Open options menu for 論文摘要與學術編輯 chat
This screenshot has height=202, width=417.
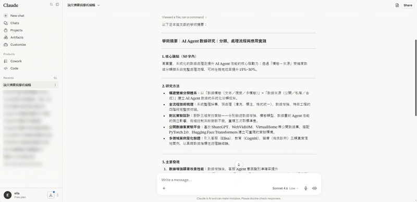coord(55,85)
